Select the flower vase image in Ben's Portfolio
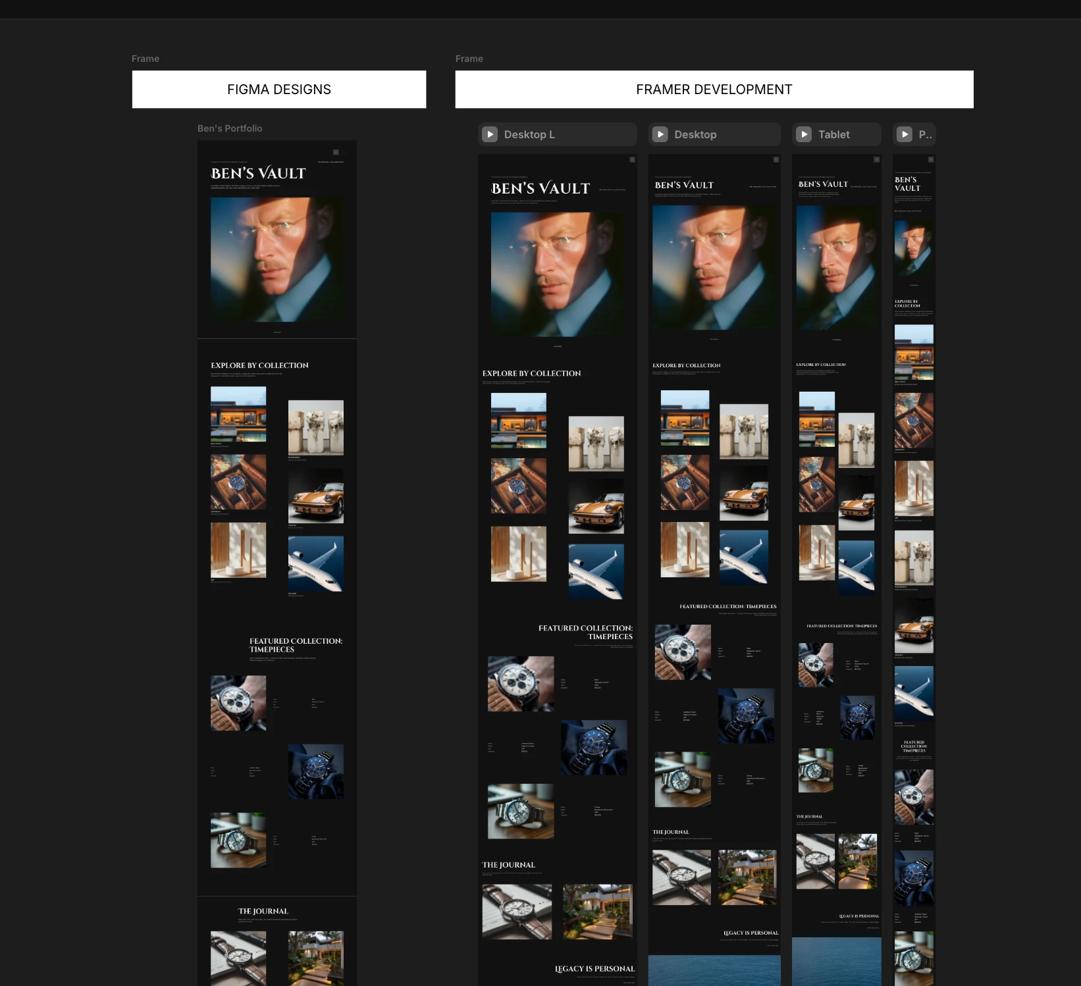 [x=316, y=428]
